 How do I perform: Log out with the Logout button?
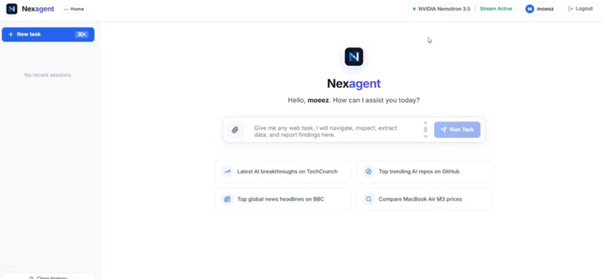pyautogui.click(x=581, y=9)
